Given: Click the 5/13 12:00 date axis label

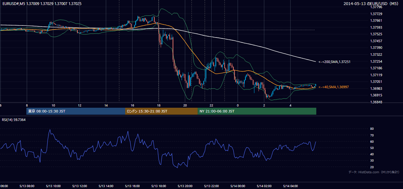Looking at the screenshot, I should coord(79,186).
